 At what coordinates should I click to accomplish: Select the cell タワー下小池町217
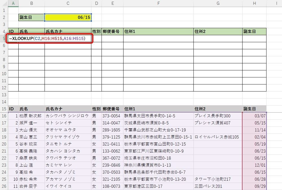click(x=218, y=179)
